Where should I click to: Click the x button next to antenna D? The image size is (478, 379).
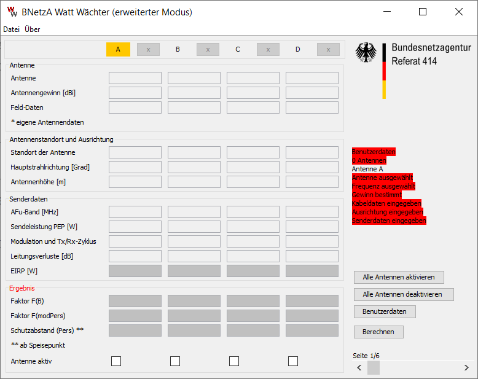coord(328,49)
